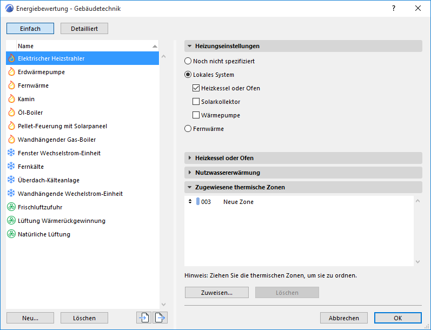Click the Zuweisen... button
The height and width of the screenshot is (330, 431).
tap(216, 293)
